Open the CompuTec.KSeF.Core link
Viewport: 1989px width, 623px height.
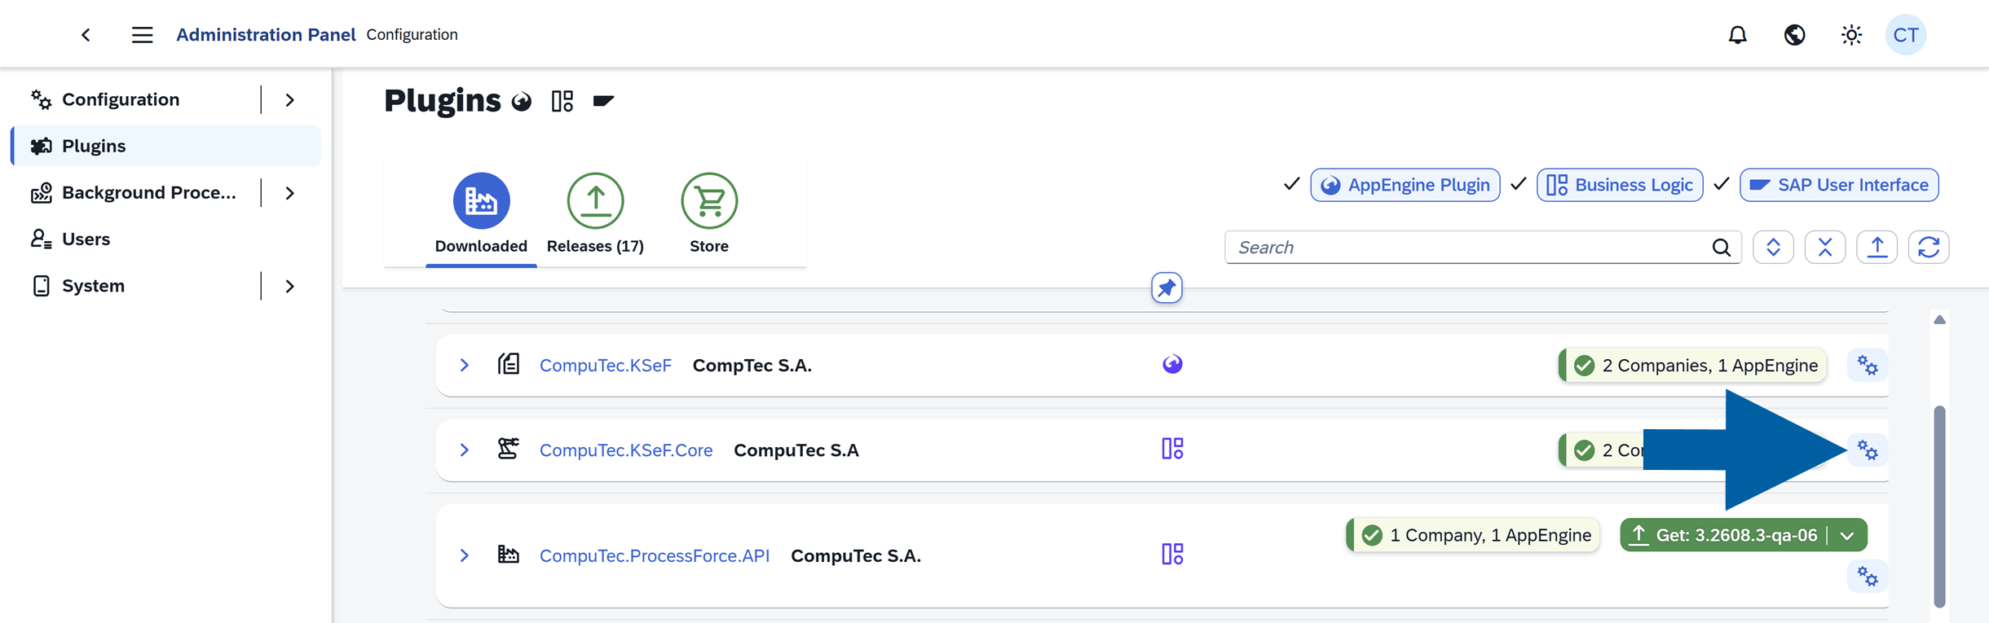click(626, 450)
